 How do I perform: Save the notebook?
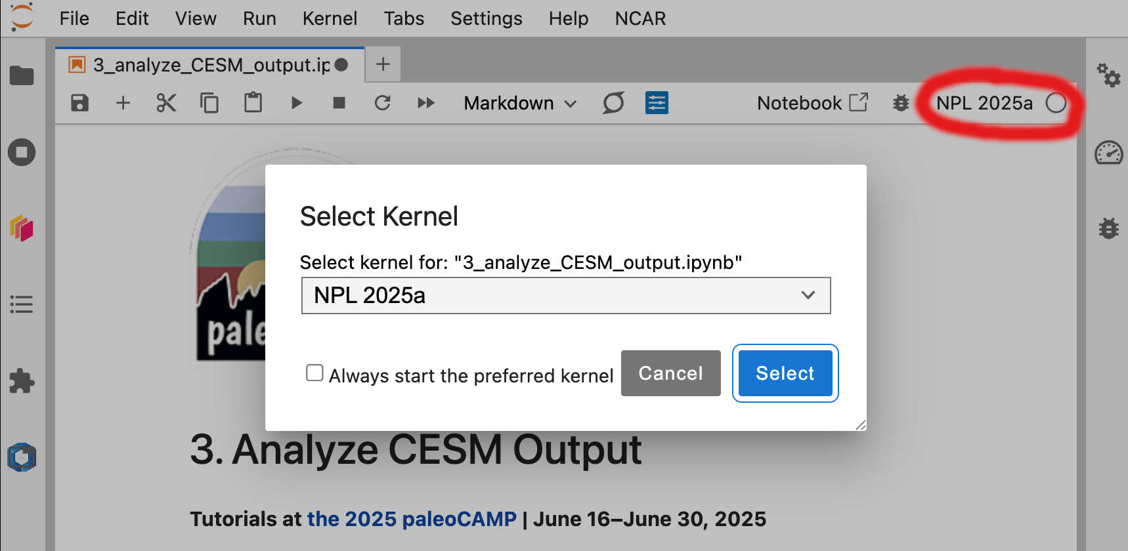(x=79, y=103)
